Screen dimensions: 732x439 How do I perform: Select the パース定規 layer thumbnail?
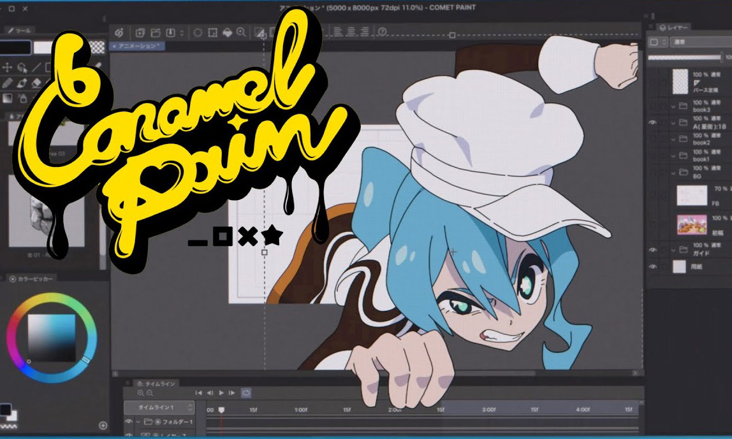tap(680, 81)
